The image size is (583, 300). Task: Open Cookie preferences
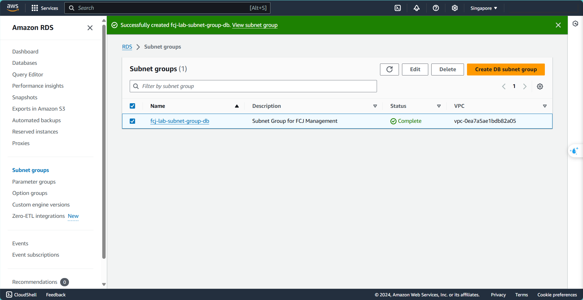coord(557,295)
